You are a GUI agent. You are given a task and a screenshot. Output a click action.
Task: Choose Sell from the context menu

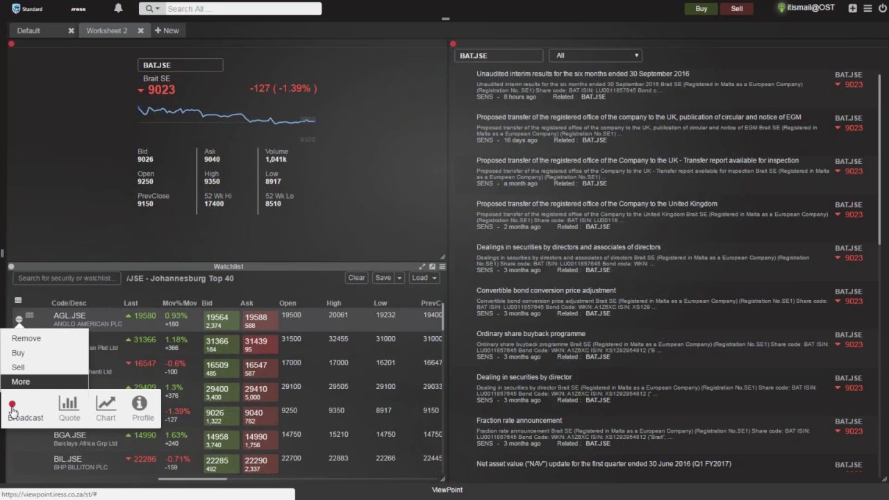click(18, 367)
